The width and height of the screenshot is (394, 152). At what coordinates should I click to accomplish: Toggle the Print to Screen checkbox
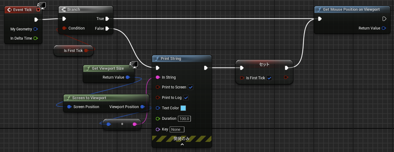point(191,87)
